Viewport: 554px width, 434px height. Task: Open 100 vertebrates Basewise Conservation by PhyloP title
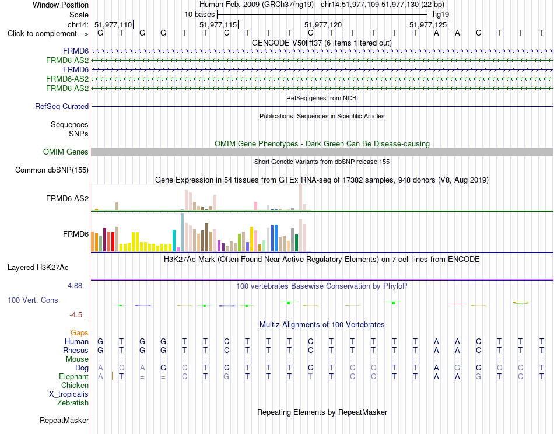(x=322, y=286)
